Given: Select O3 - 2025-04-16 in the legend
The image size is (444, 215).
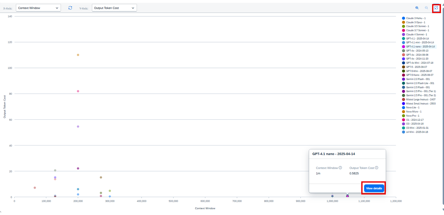Looking at the screenshot, I should pos(413,124).
